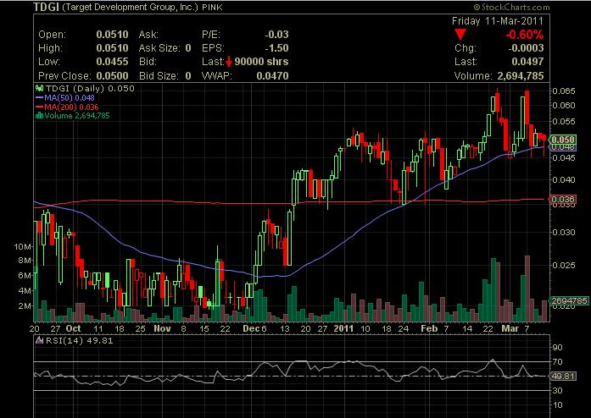Viewport: 591px width, 418px height.
Task: Click the Feb label on the date axis
Action: pos(429,328)
